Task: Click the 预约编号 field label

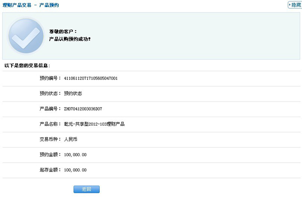Action: (x=49, y=78)
